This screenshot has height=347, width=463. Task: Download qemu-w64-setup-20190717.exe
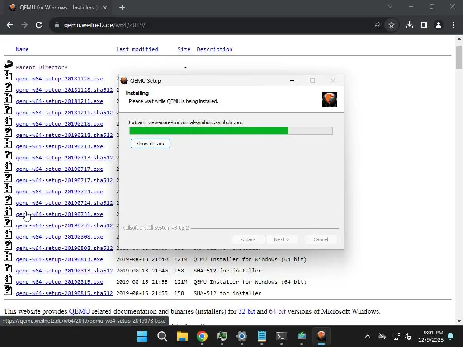(59, 169)
